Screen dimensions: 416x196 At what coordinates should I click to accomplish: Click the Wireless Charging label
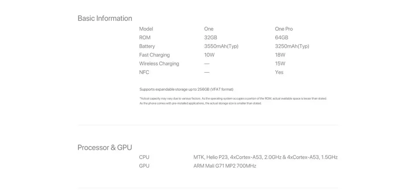(159, 64)
